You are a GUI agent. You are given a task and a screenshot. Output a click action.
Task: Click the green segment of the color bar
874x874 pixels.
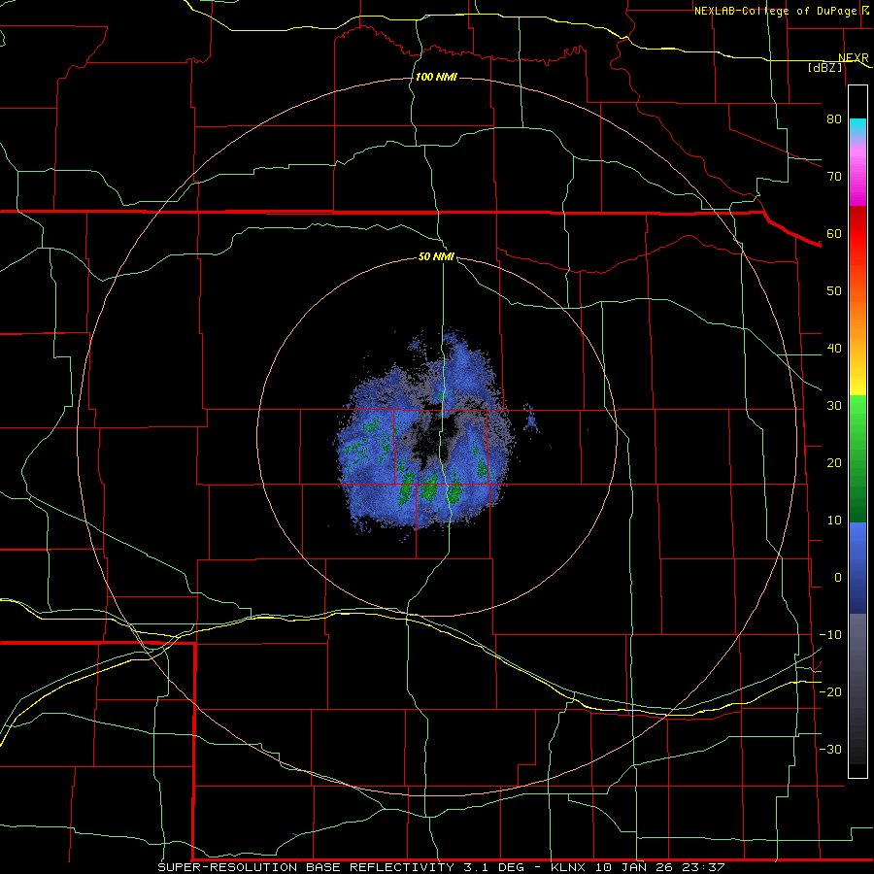(x=857, y=458)
